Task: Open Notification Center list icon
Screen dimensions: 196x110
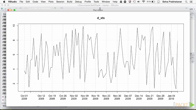Action: pos(191,2)
